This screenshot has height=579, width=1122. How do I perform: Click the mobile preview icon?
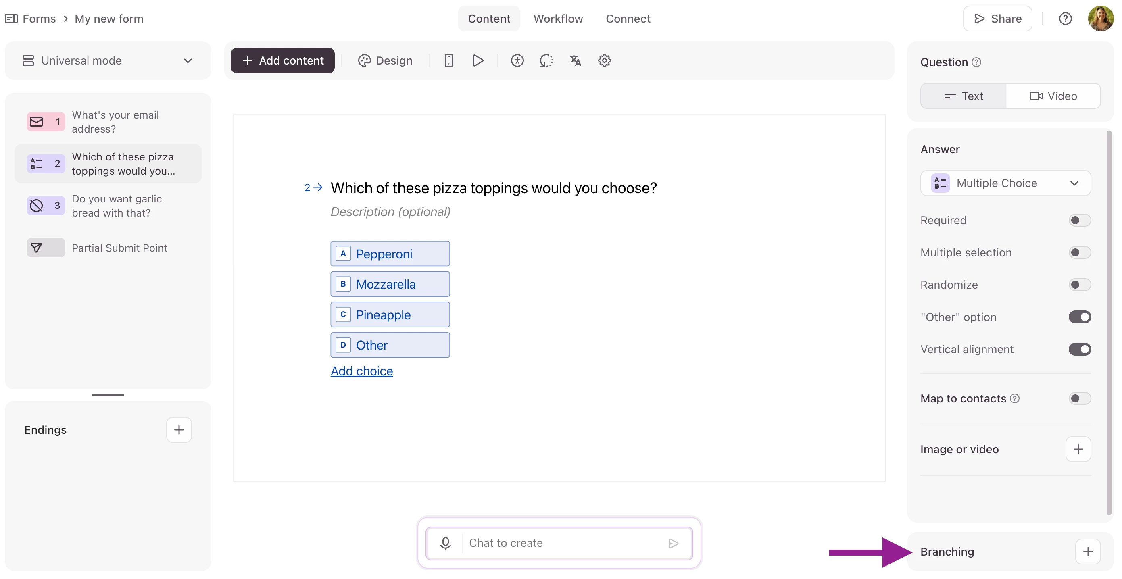448,60
